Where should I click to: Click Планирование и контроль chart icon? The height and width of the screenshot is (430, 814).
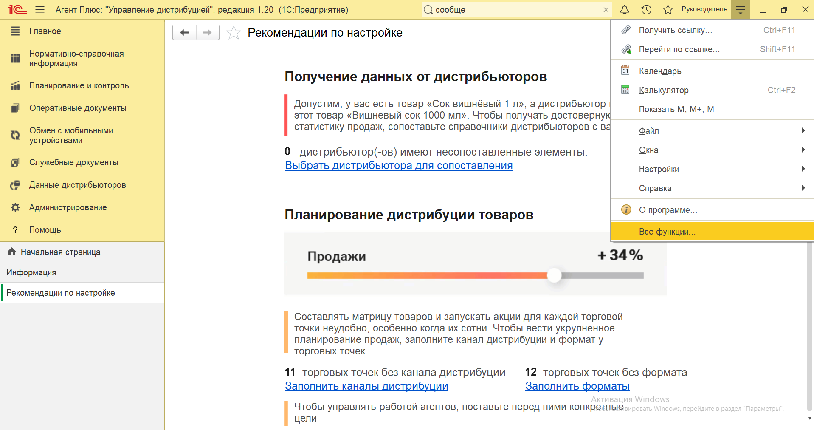point(15,85)
